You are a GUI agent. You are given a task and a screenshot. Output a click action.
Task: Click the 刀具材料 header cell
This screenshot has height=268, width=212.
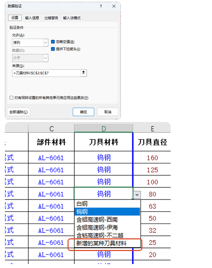pos(104,142)
